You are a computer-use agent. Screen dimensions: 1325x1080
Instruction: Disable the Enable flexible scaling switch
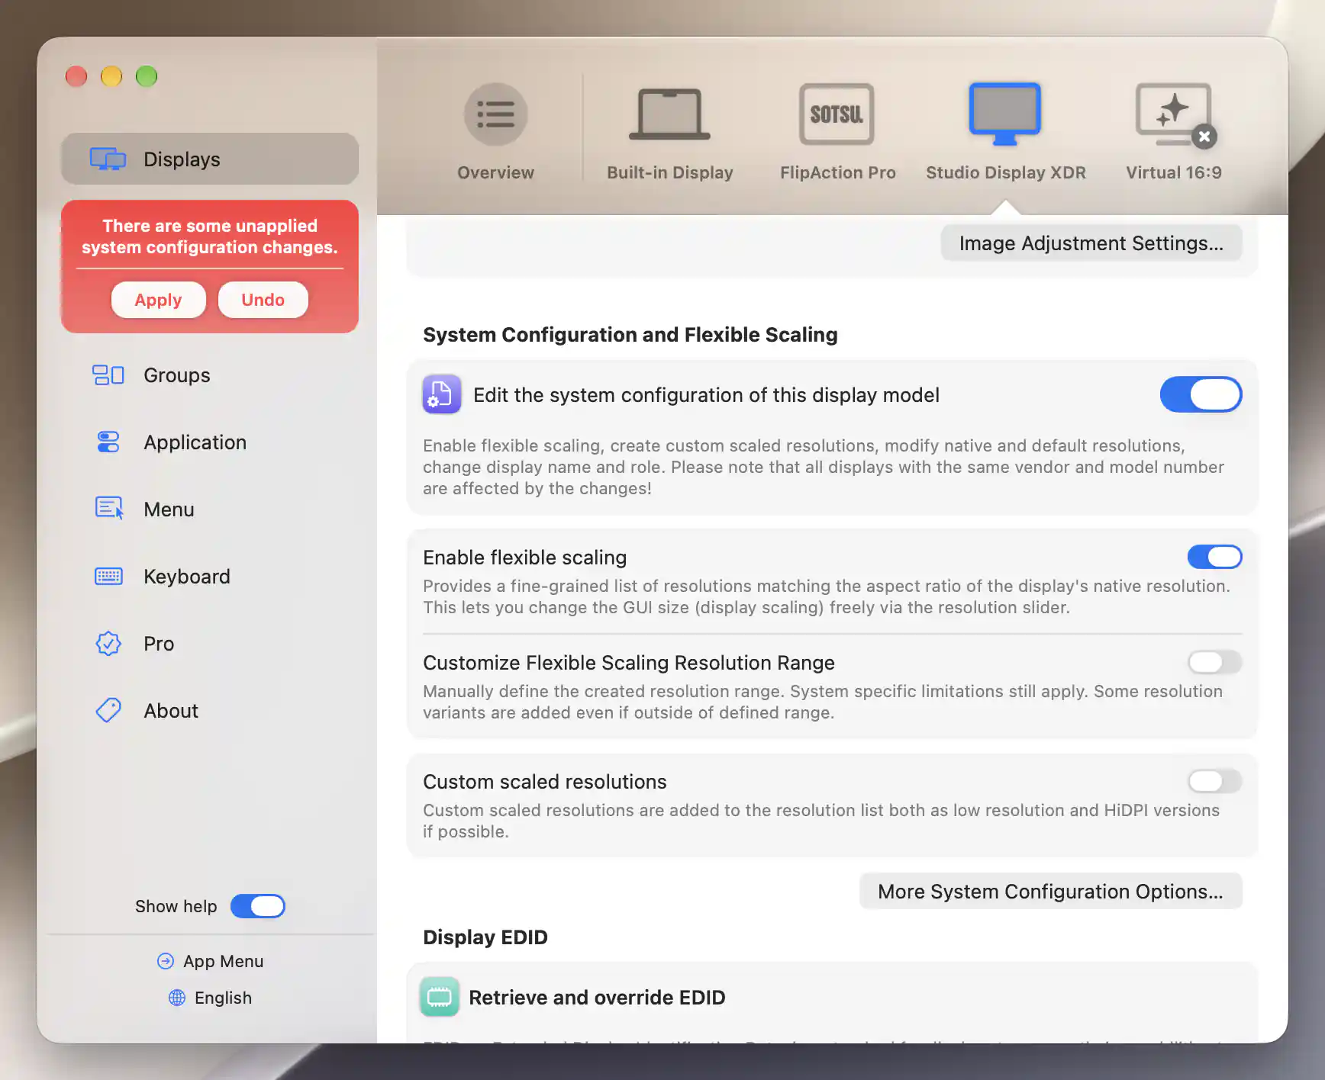(1214, 557)
